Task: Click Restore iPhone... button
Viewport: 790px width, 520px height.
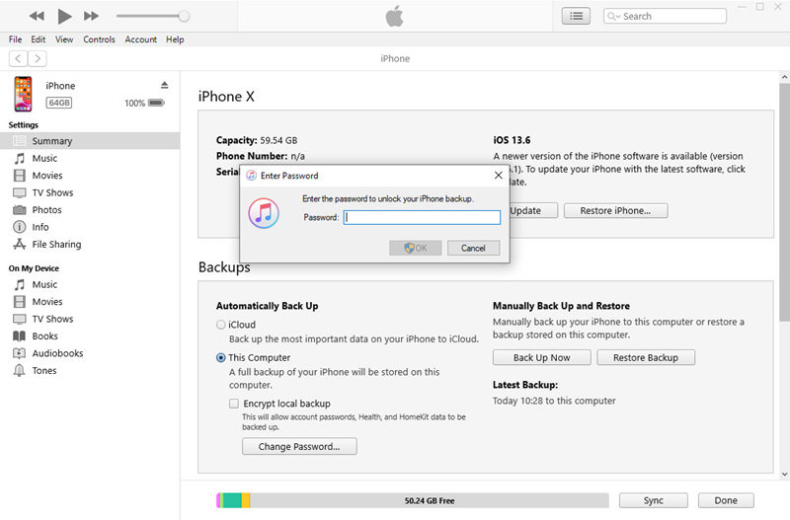Action: click(x=615, y=211)
